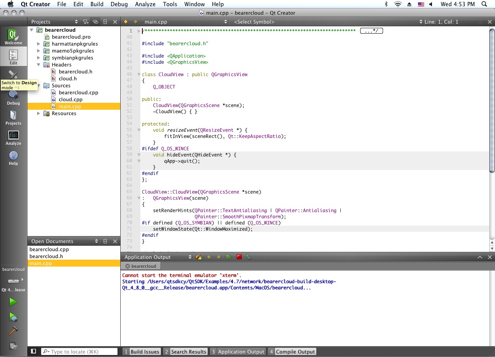
Task: Switch to Debug mode
Action: (x=14, y=97)
